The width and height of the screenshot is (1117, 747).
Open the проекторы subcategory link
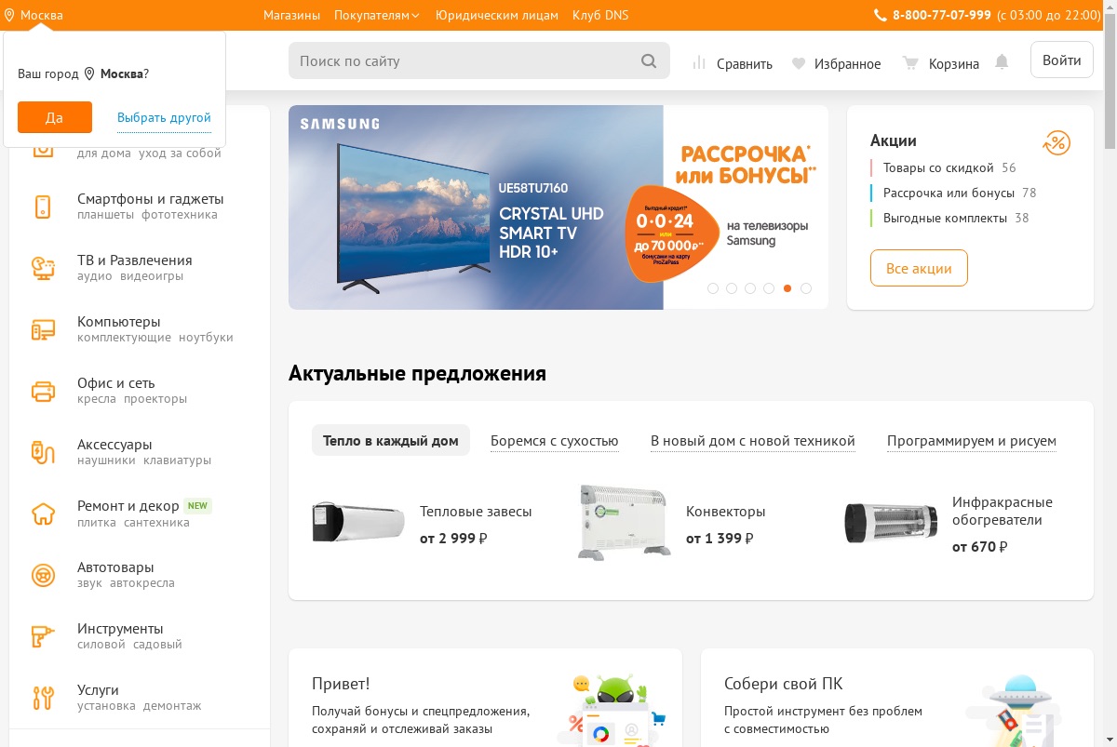click(x=155, y=399)
